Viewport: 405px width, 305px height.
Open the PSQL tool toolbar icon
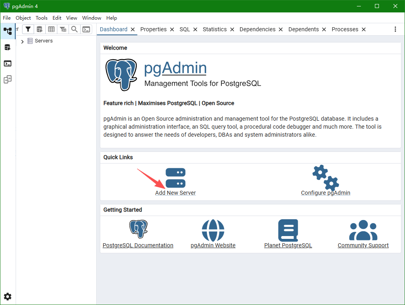coord(86,29)
